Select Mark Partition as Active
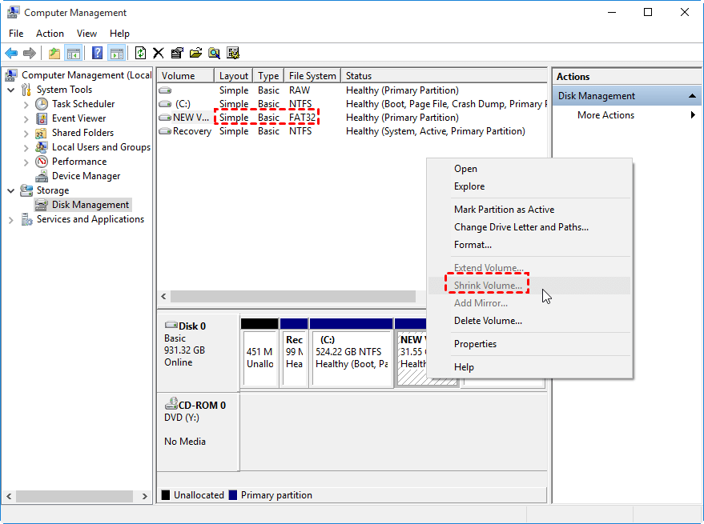 tap(529, 210)
